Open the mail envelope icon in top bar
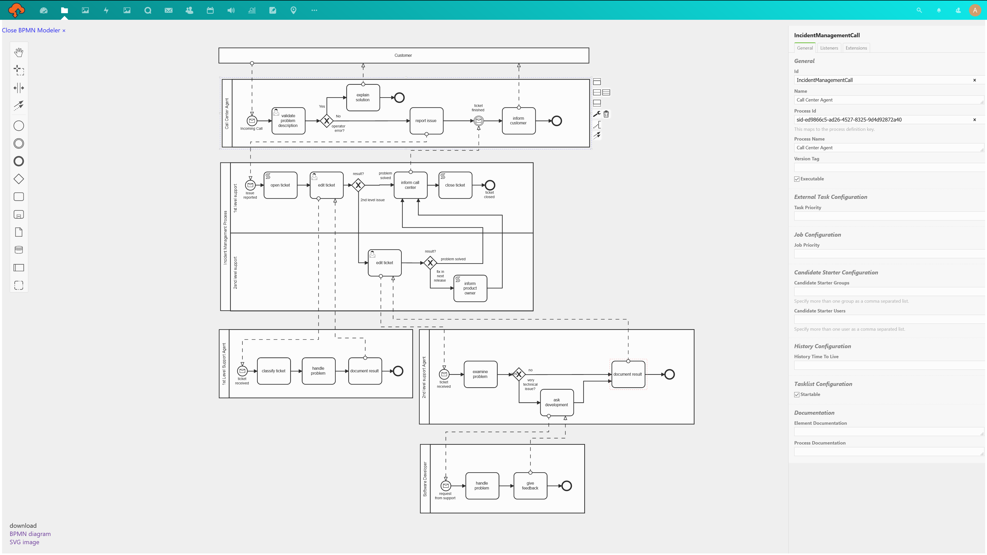Viewport: 987px width, 555px height. (x=169, y=10)
